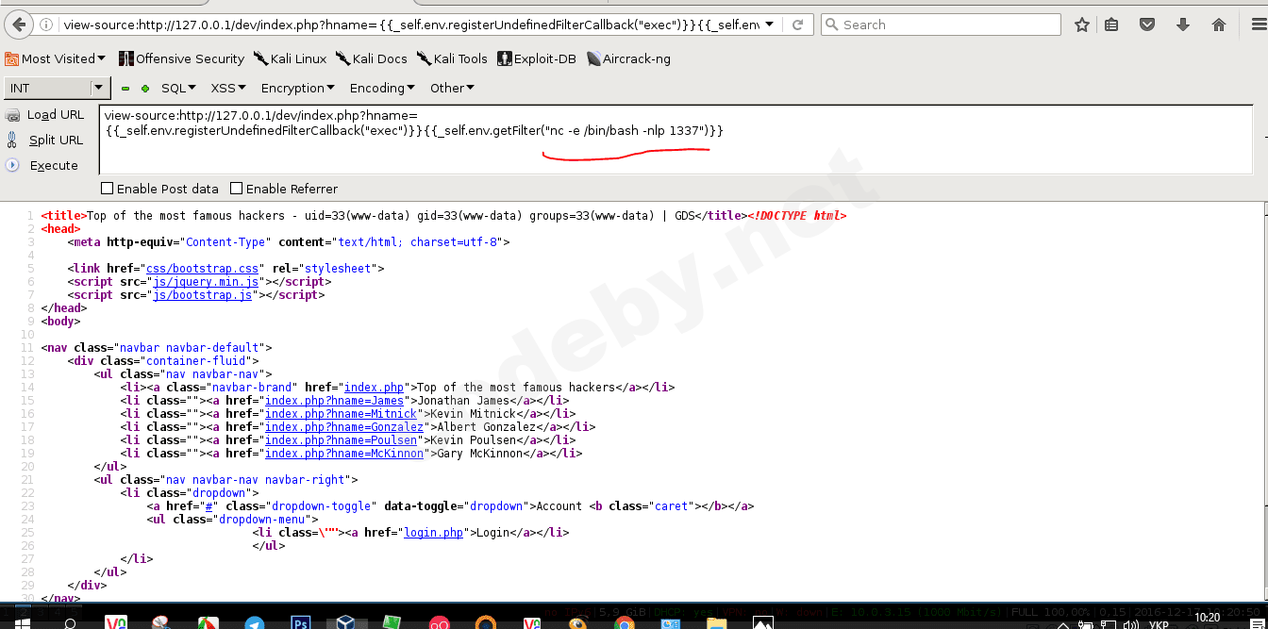This screenshot has width=1268, height=629.
Task: Click into the HackBar URL text area
Action: click(x=676, y=140)
